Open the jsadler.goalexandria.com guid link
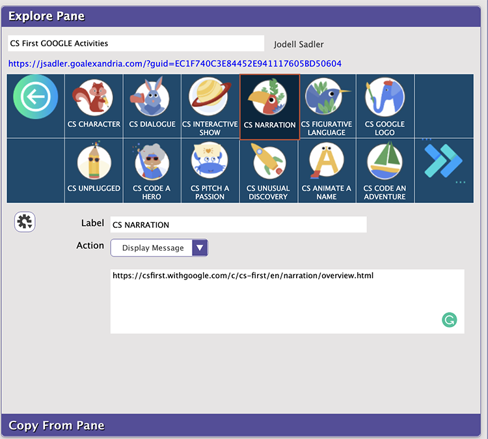488x439 pixels. 174,64
